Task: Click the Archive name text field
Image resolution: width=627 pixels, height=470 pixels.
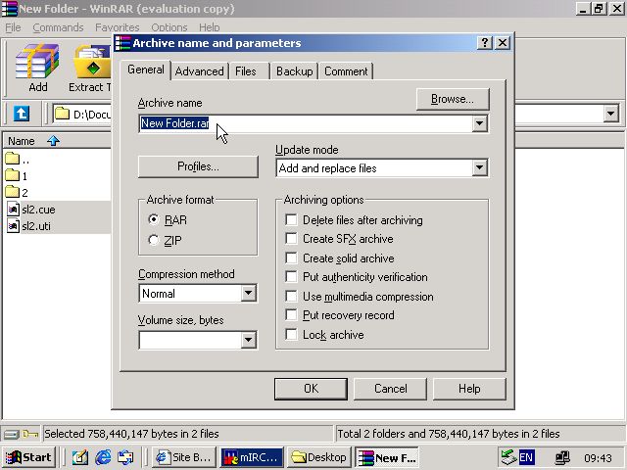Action: pyautogui.click(x=305, y=123)
